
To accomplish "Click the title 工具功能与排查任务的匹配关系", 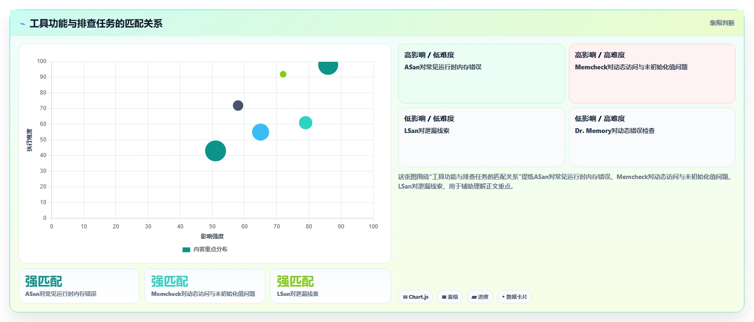I will point(96,24).
